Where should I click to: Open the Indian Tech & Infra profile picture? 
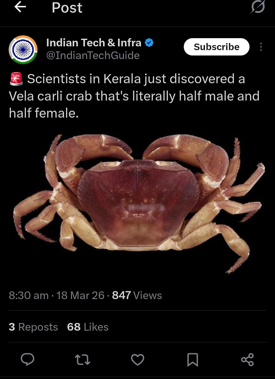click(23, 50)
